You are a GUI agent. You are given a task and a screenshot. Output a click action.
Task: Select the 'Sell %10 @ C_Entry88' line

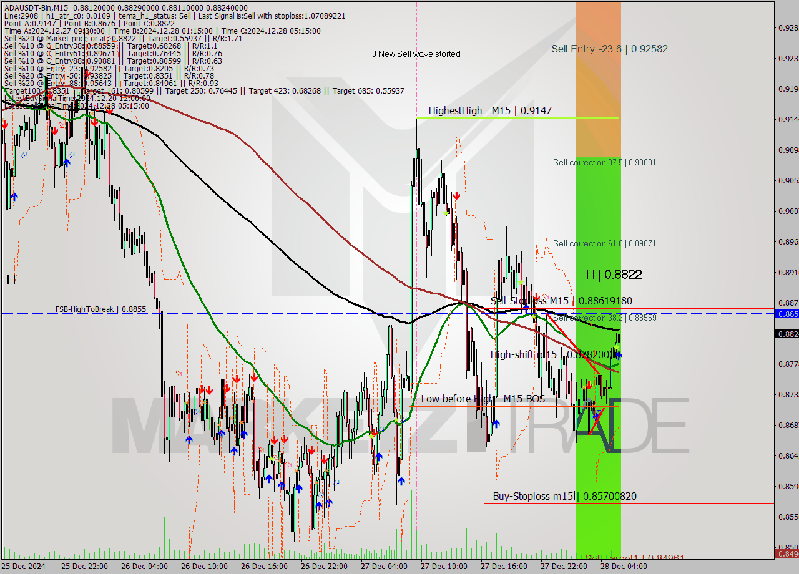[112, 61]
